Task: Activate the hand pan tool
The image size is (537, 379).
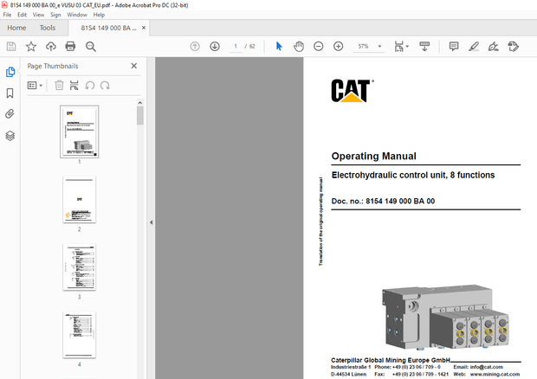Action: pos(299,46)
